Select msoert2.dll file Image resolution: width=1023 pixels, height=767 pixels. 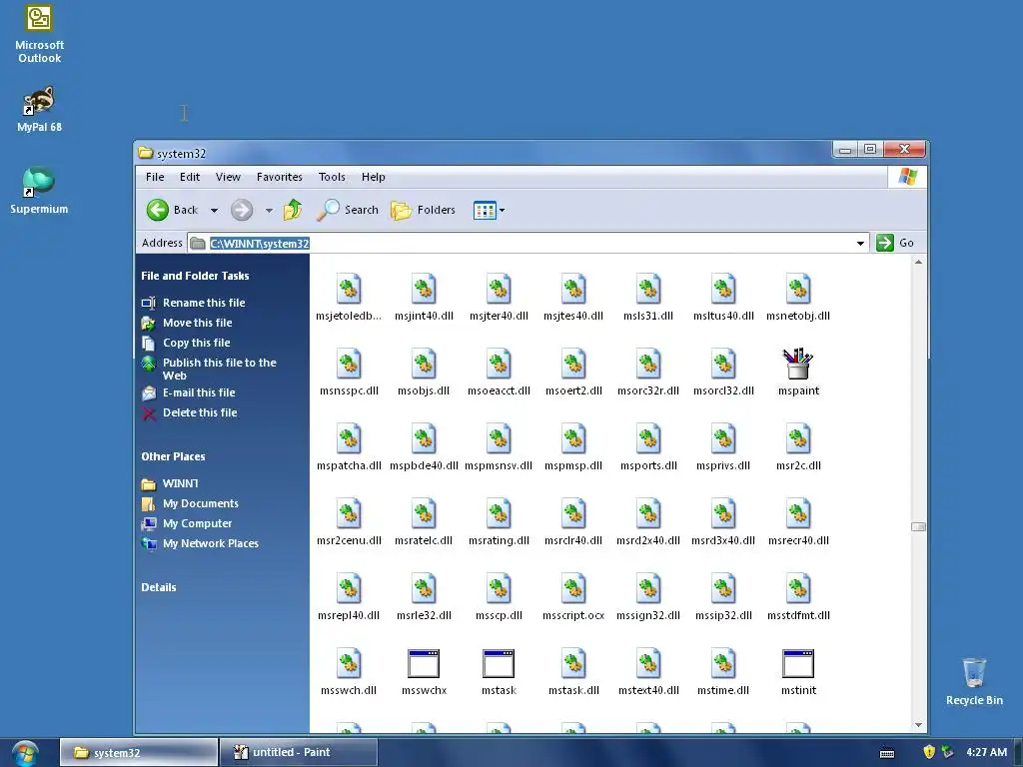[573, 372]
